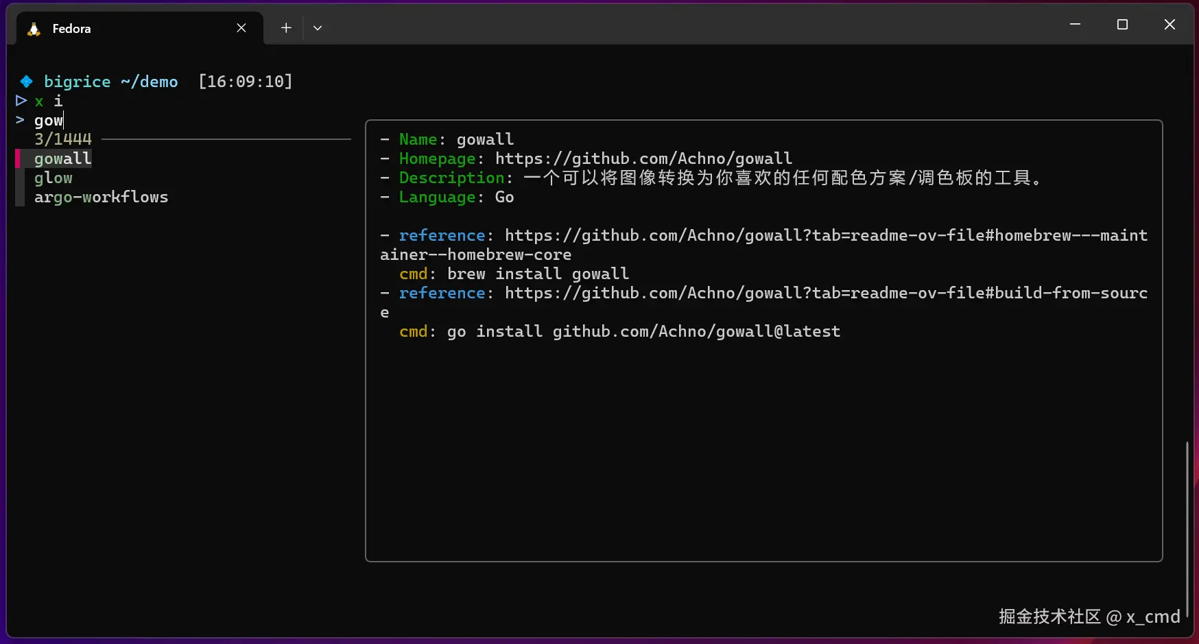The image size is (1199, 644).
Task: Maximize the terminal window
Action: pos(1122,25)
